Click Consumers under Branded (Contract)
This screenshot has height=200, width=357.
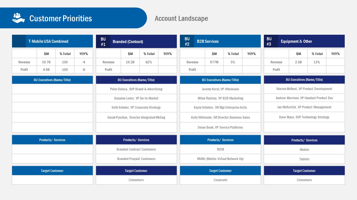136,180
